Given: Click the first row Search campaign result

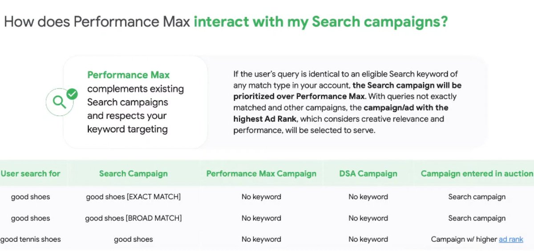Looking at the screenshot, I should (x=477, y=197).
